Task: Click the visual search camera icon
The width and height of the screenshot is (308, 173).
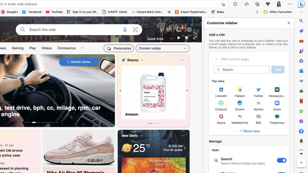Action: (x=135, y=30)
